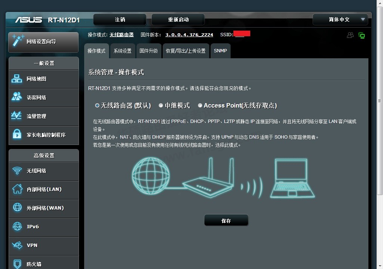Open 外部网络(WAN) menu item
This screenshot has width=383, height=269.
(44, 208)
